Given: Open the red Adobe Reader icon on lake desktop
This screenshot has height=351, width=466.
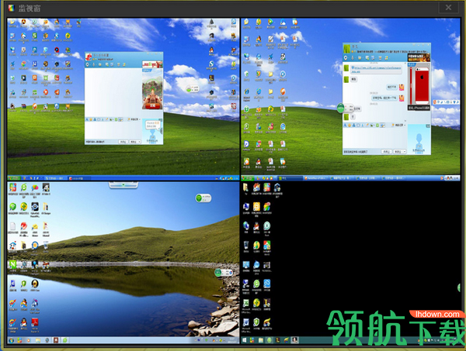Looking at the screenshot, I should tap(35, 322).
